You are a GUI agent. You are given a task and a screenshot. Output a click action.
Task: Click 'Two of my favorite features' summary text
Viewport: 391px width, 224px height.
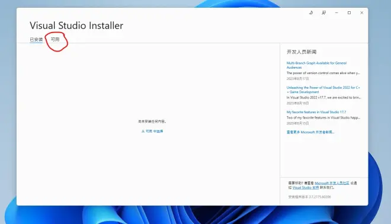[323, 117]
